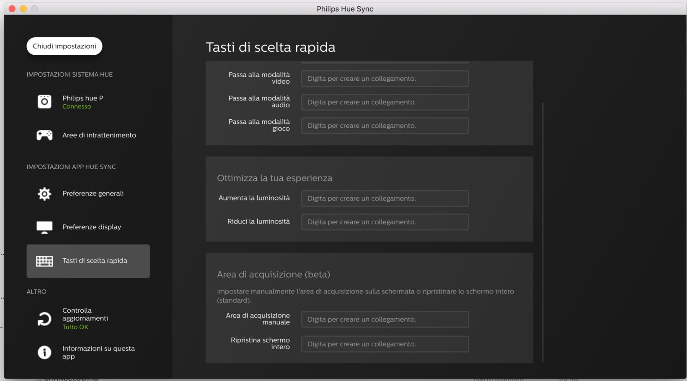Click the refresh icon for update check

44,319
